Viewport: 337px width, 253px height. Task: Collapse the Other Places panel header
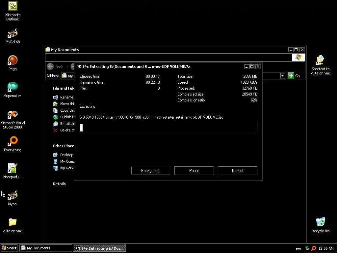tap(64, 146)
